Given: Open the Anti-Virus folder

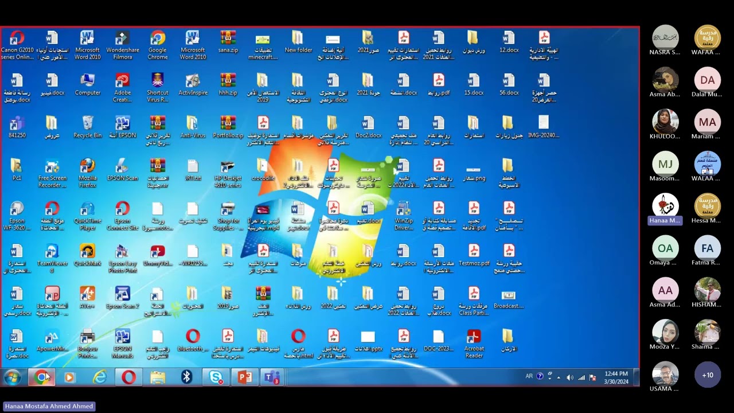Looking at the screenshot, I should (193, 127).
